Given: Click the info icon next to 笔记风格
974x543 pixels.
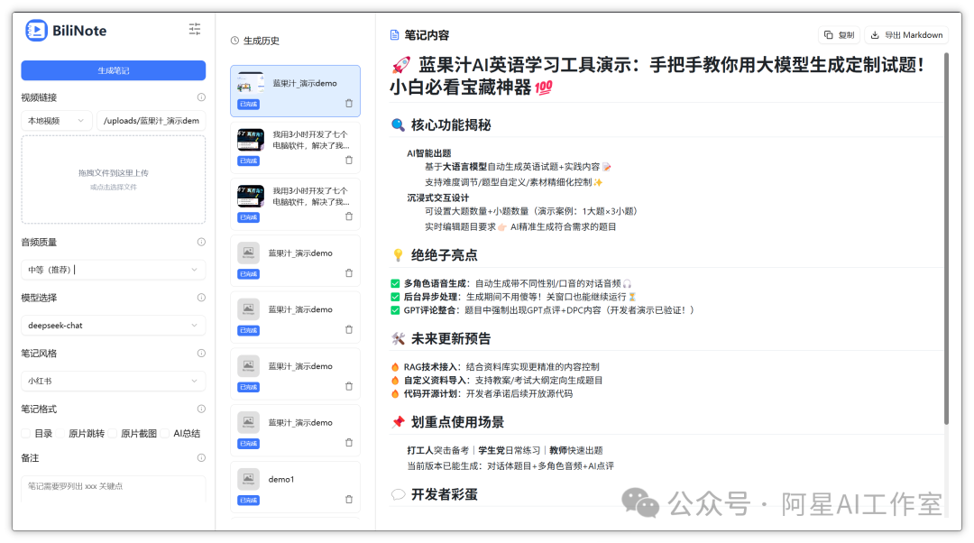Looking at the screenshot, I should pyautogui.click(x=201, y=353).
